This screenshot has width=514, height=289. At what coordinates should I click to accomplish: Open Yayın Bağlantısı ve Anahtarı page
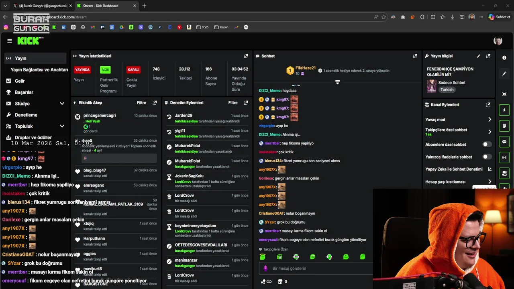tap(39, 69)
